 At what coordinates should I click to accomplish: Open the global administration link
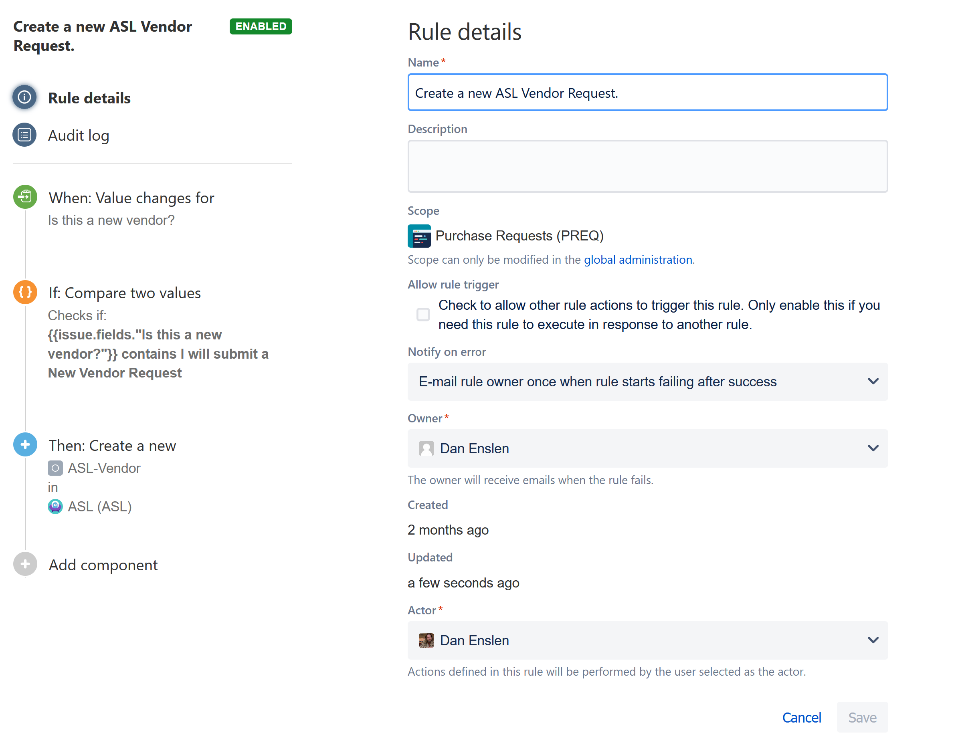pyautogui.click(x=638, y=259)
